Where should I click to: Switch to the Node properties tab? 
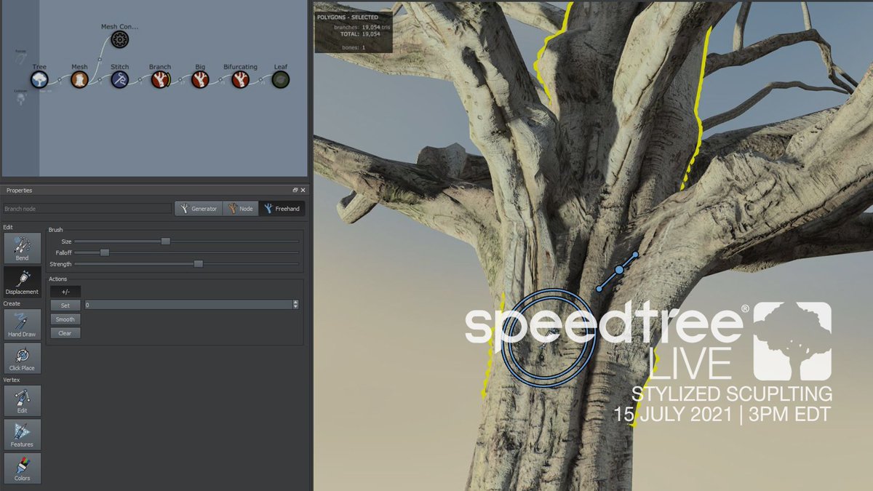[240, 209]
